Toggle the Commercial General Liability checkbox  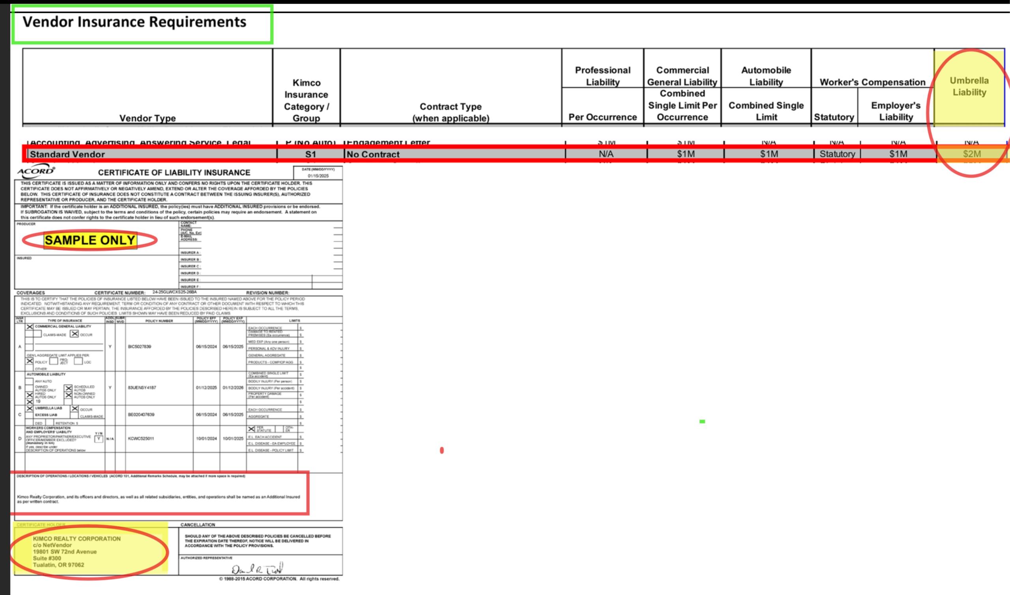30,327
